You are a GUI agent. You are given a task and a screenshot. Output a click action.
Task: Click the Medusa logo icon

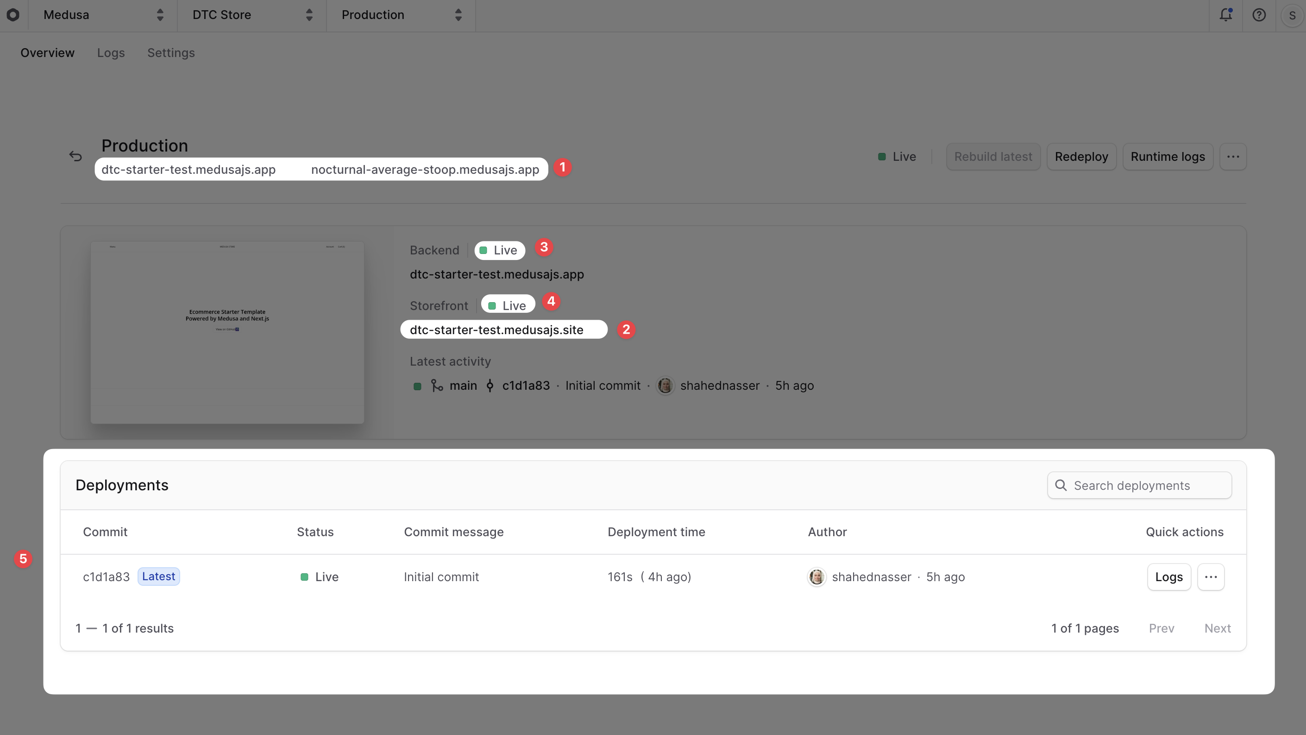14,15
